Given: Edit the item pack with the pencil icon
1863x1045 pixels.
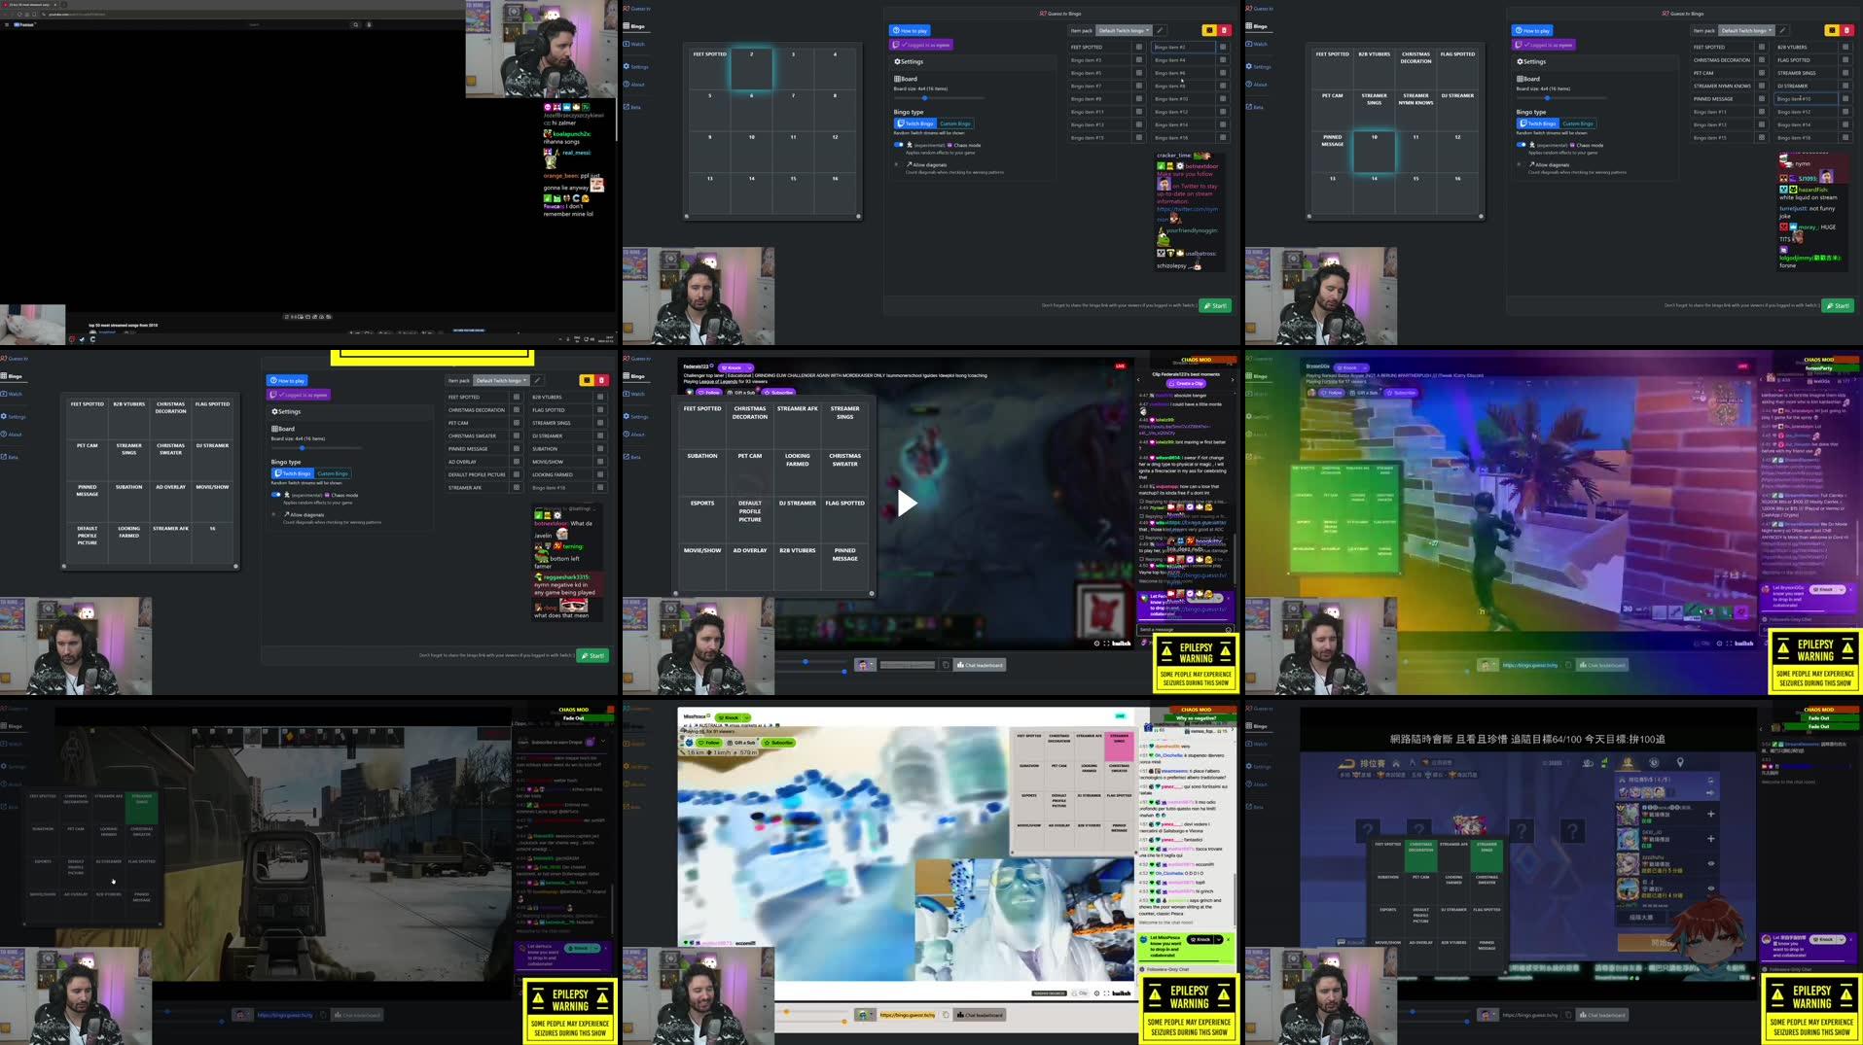Looking at the screenshot, I should [x=1160, y=31].
